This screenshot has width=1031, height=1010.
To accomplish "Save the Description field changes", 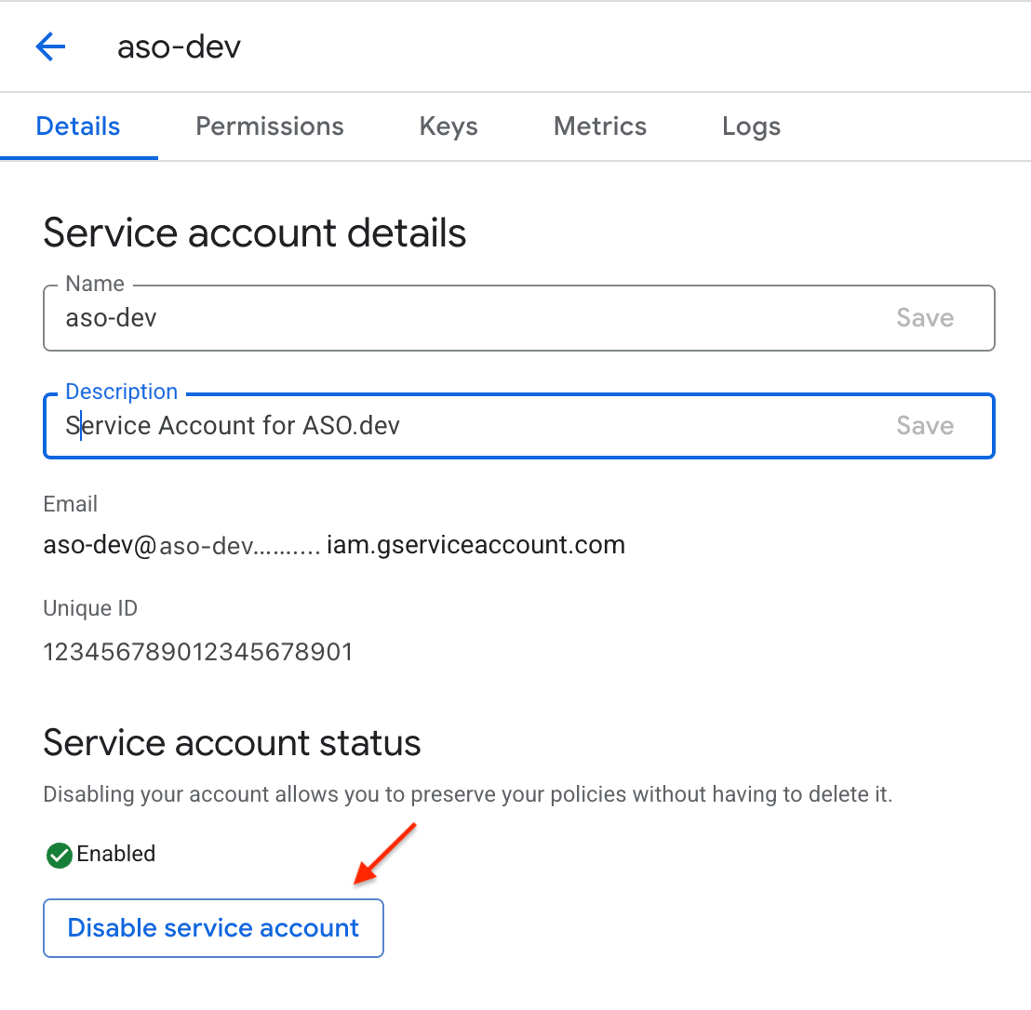I will [925, 425].
